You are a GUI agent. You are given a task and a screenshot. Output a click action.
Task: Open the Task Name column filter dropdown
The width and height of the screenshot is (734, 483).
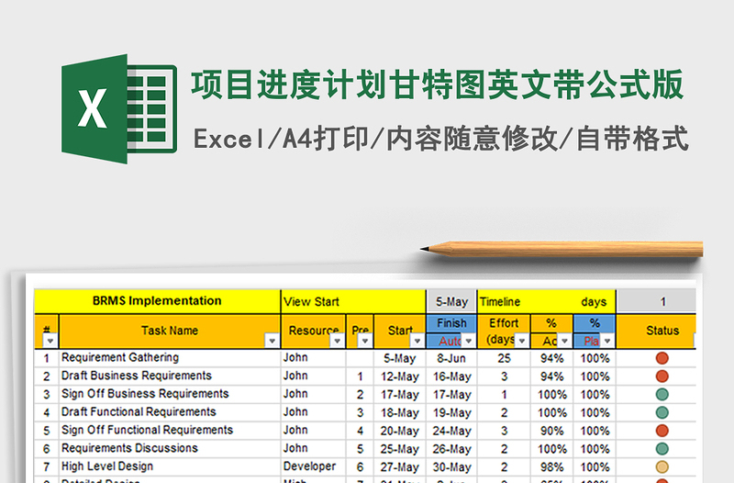click(272, 341)
